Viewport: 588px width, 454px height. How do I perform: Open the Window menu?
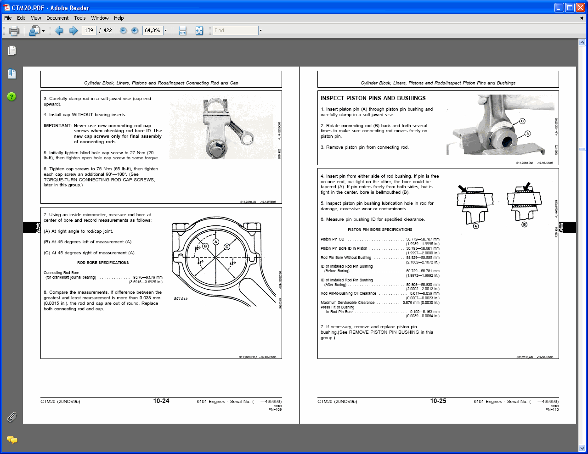[x=100, y=18]
